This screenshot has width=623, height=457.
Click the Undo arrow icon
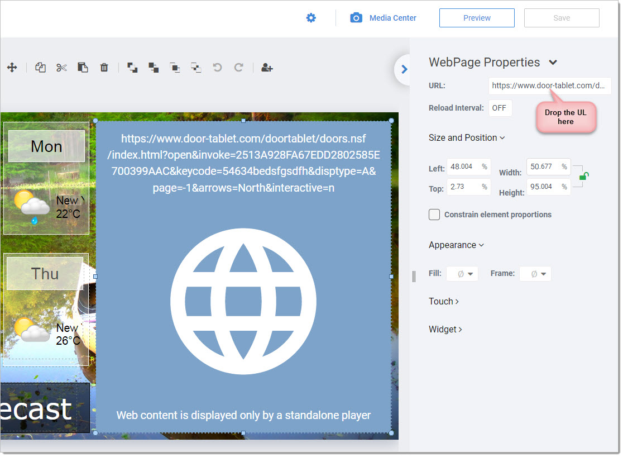217,68
